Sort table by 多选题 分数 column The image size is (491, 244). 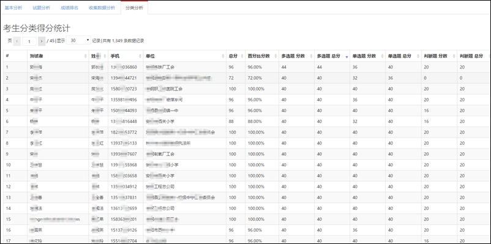click(296, 56)
